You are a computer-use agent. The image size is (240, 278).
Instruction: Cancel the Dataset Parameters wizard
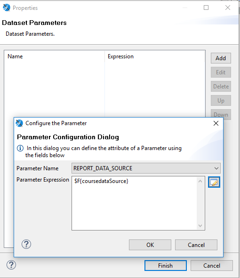coord(212,266)
